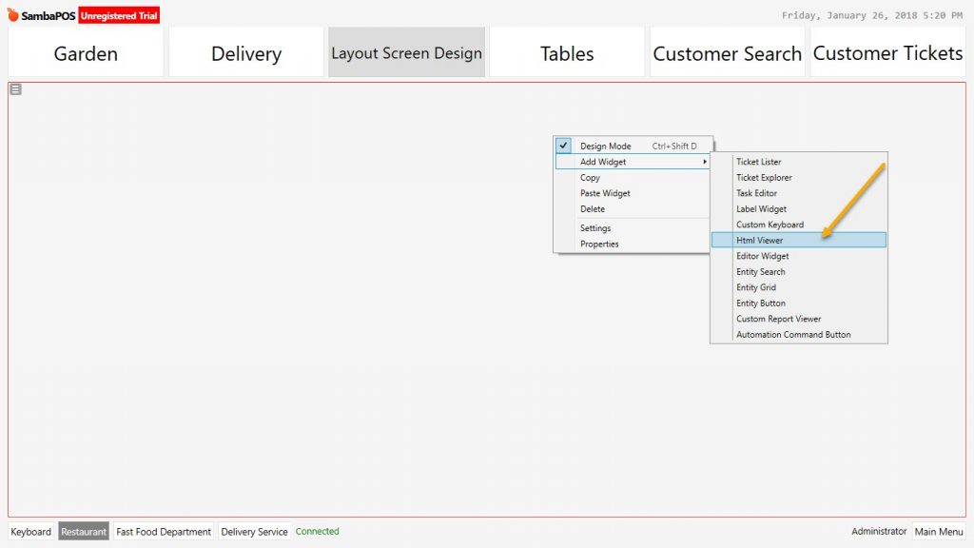Add an Entity Button widget

(x=799, y=303)
